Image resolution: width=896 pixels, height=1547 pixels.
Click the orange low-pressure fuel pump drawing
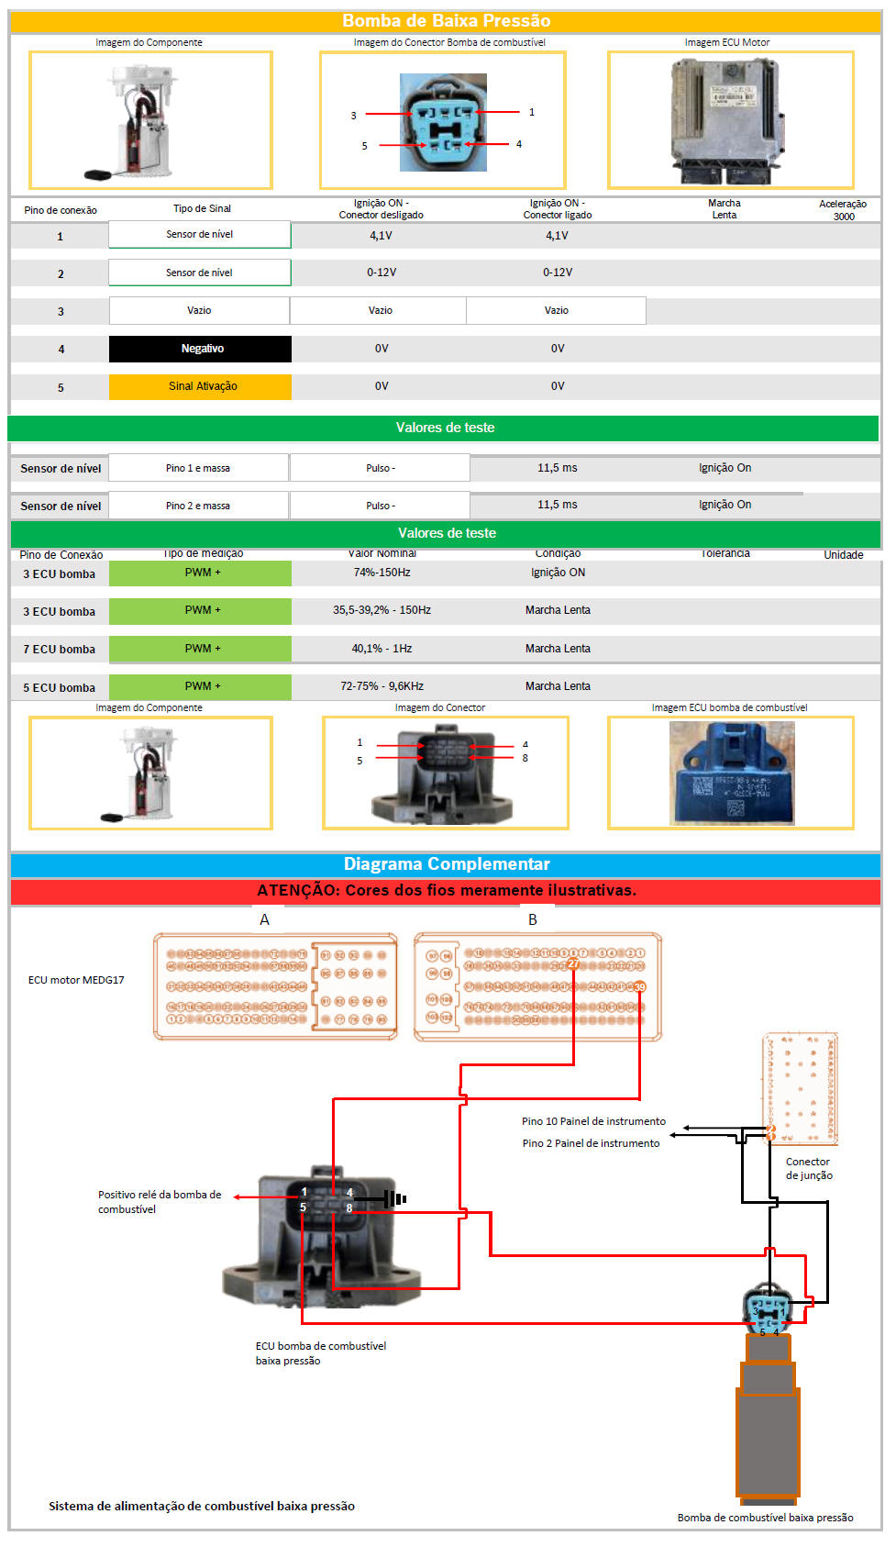768,1419
